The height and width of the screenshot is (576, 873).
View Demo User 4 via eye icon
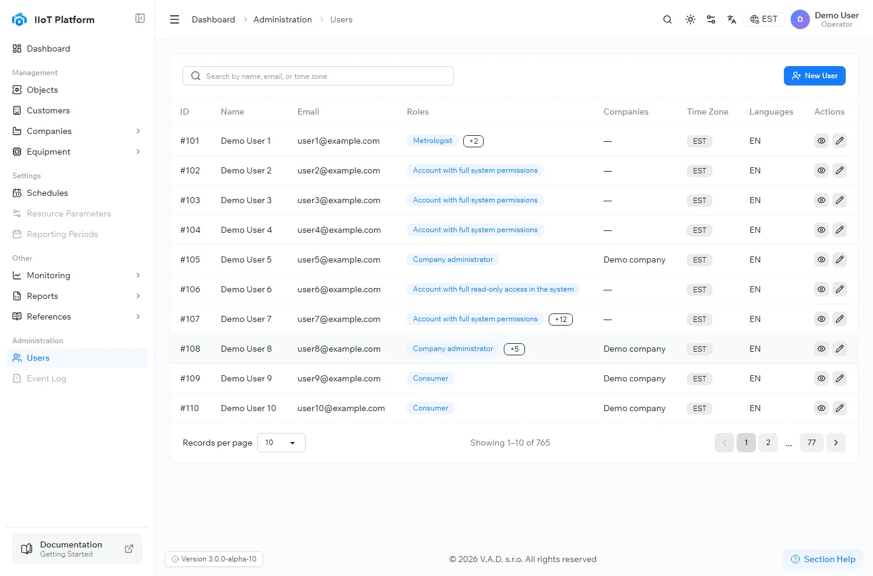[x=821, y=230]
